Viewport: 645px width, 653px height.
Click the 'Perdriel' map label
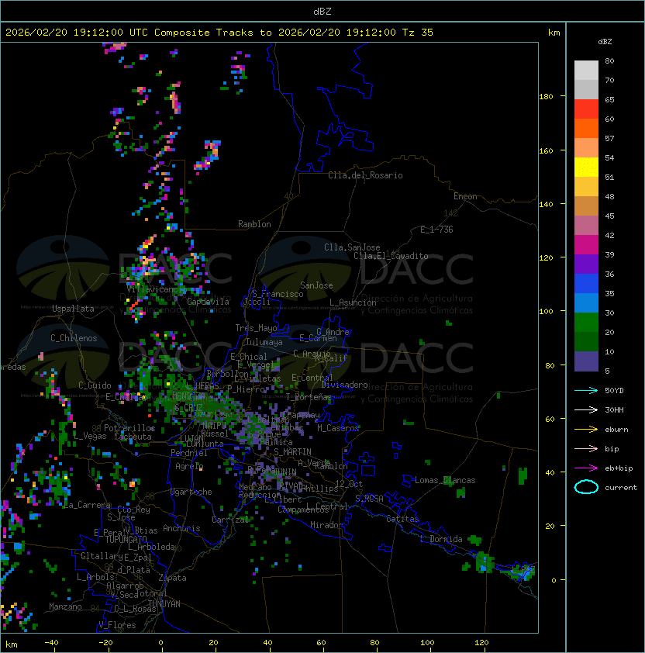(189, 453)
